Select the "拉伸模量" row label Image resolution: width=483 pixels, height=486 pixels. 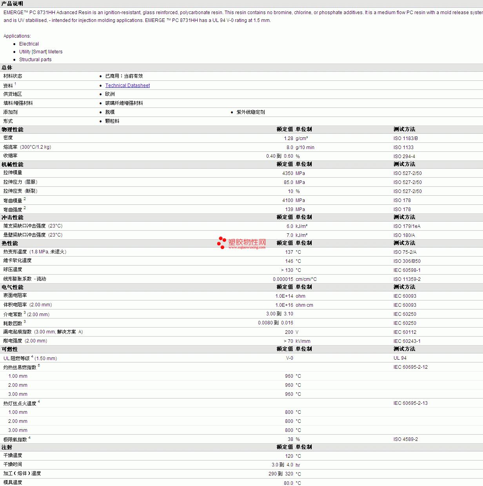13,173
